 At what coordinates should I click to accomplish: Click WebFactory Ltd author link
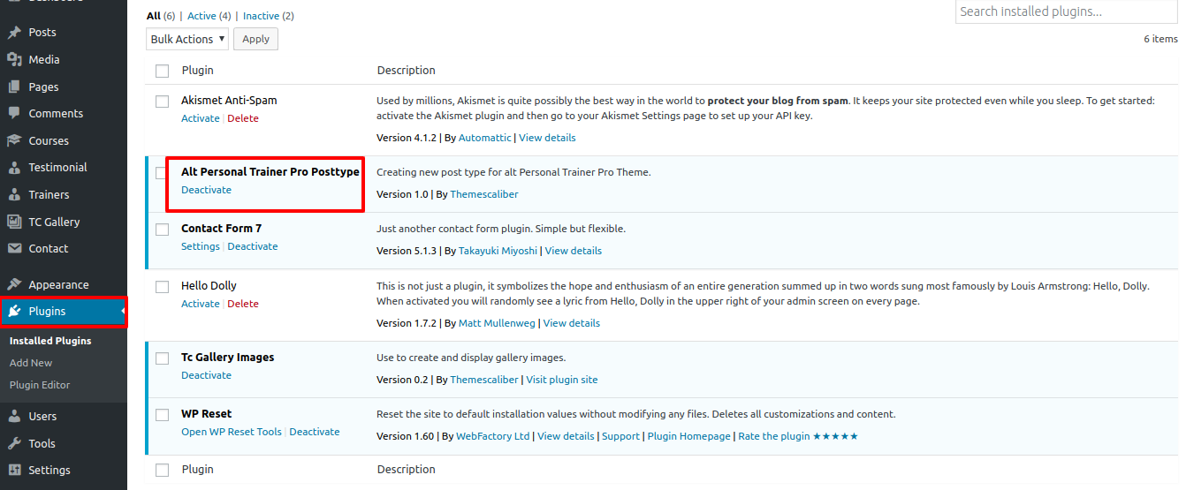(493, 436)
